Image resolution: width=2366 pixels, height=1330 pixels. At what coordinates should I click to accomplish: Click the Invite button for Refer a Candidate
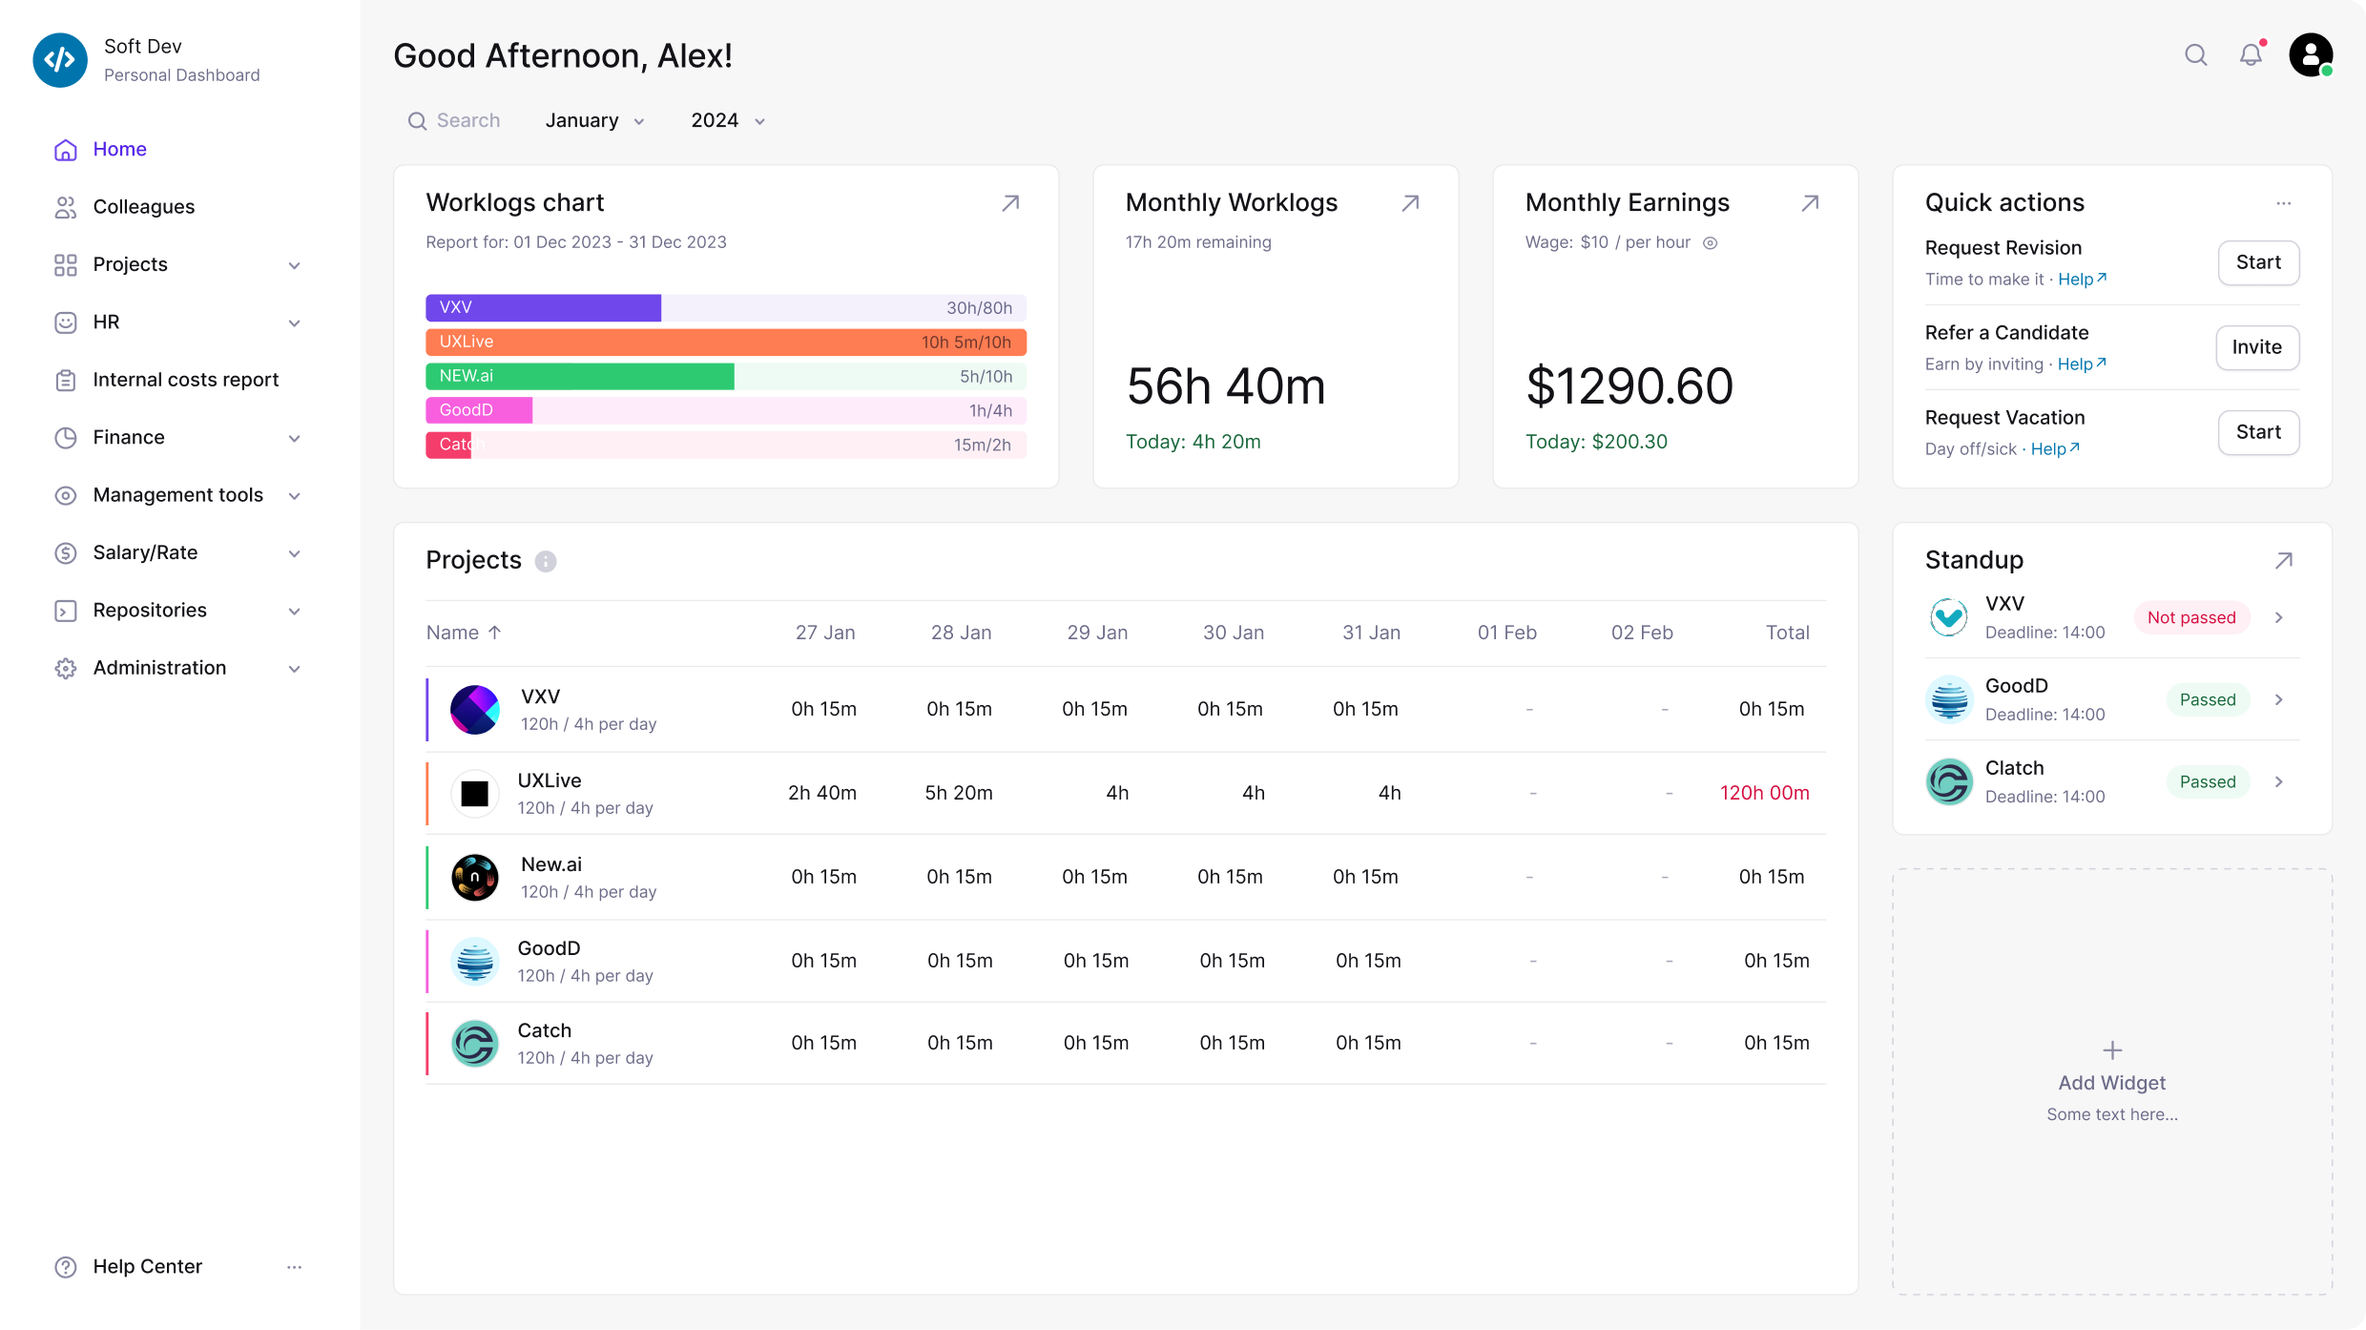point(2256,347)
